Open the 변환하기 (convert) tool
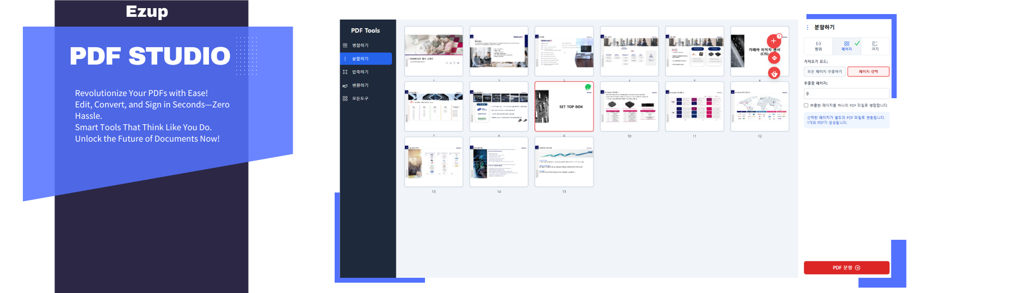1023x293 pixels. (366, 85)
